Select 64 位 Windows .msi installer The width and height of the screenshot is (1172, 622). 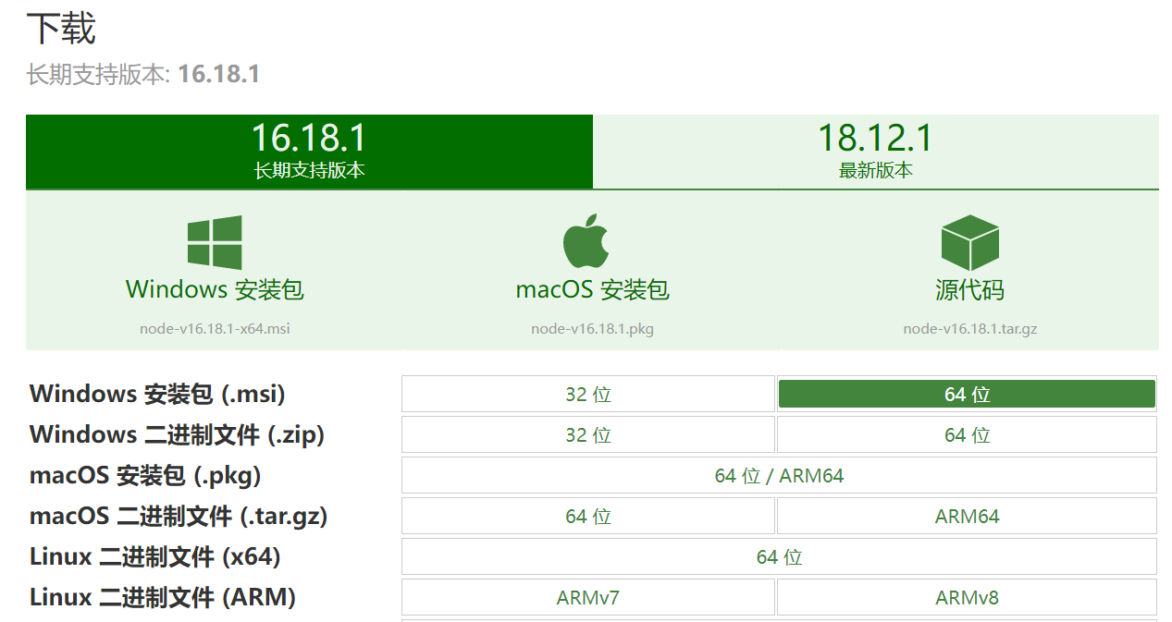967,395
